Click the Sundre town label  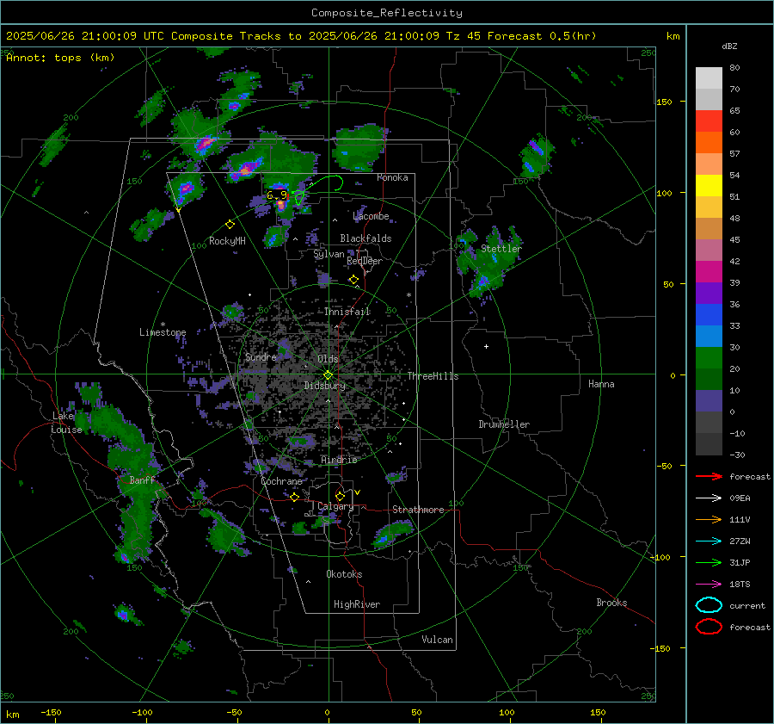261,356
